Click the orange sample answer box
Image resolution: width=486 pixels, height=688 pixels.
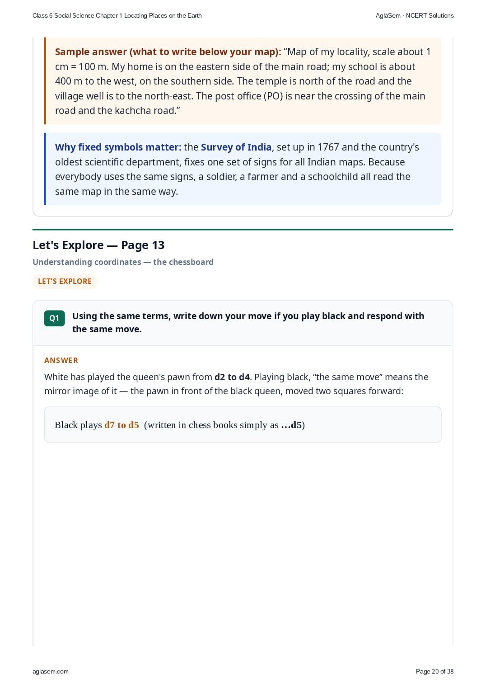click(x=243, y=81)
